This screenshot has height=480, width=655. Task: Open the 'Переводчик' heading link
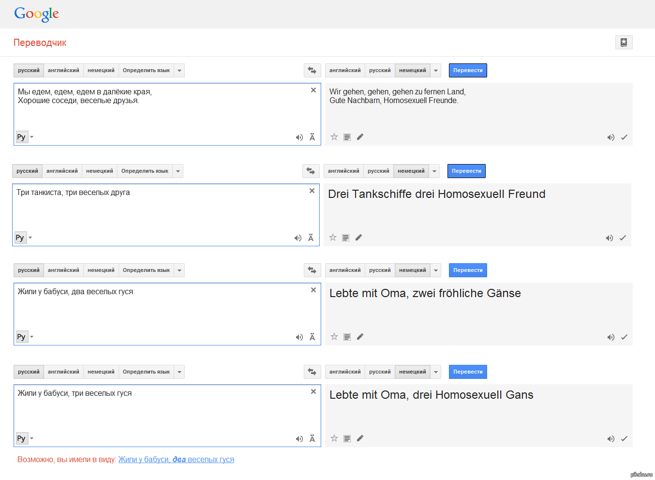40,43
